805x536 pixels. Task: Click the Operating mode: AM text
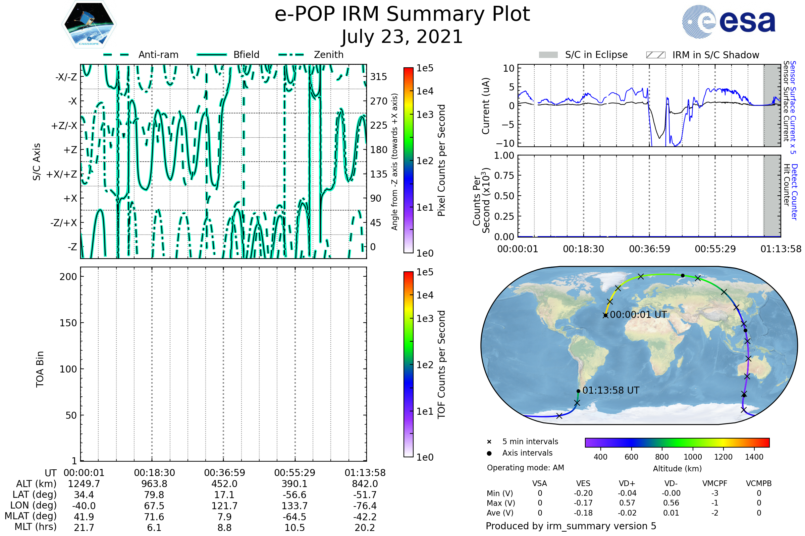tap(525, 468)
